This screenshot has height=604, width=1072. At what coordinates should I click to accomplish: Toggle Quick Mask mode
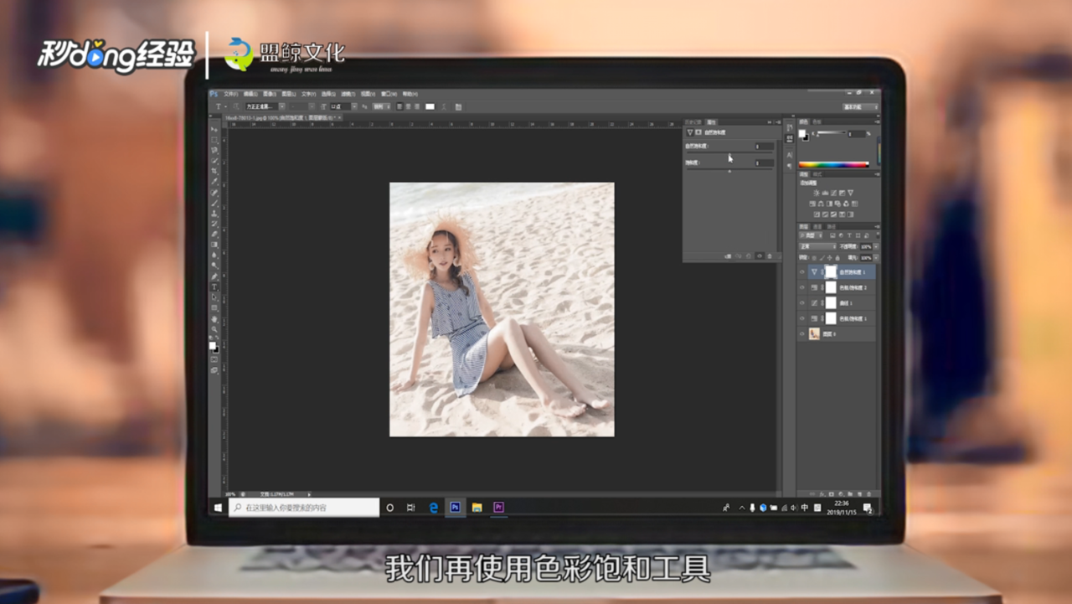214,359
